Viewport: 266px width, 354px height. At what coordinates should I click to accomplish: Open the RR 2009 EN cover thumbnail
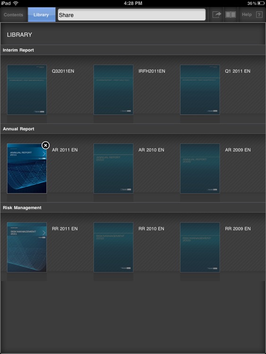pos(200,247)
